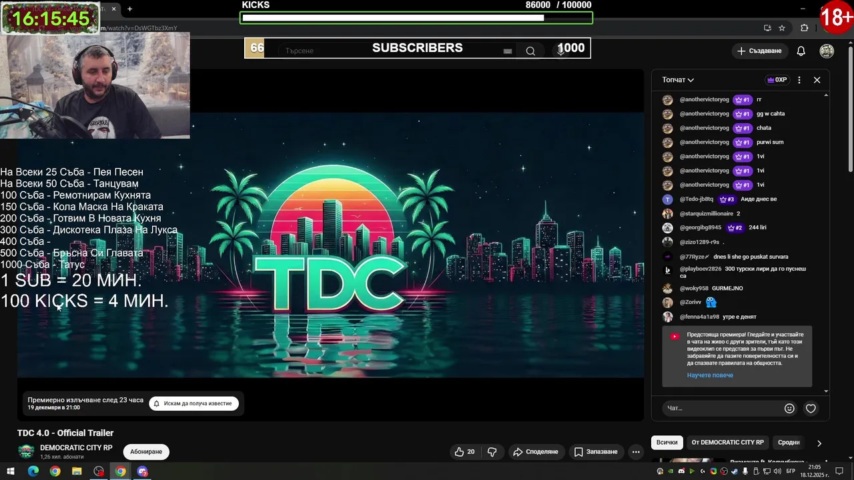The image size is (854, 480).
Task: Open the Chrome extensions puzzle icon
Action: point(804,28)
